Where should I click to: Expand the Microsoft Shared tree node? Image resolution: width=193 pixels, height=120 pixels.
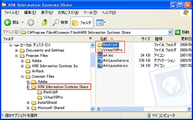click(28, 108)
